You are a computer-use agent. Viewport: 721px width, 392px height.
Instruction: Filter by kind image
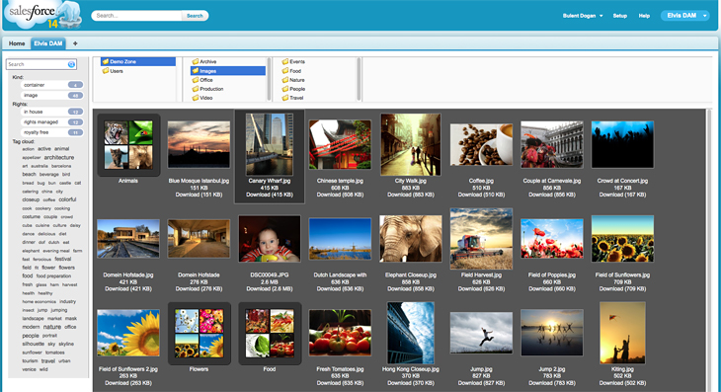tap(52, 95)
